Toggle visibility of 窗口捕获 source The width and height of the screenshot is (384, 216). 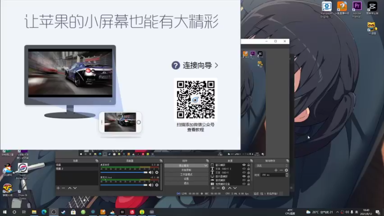[244, 165]
